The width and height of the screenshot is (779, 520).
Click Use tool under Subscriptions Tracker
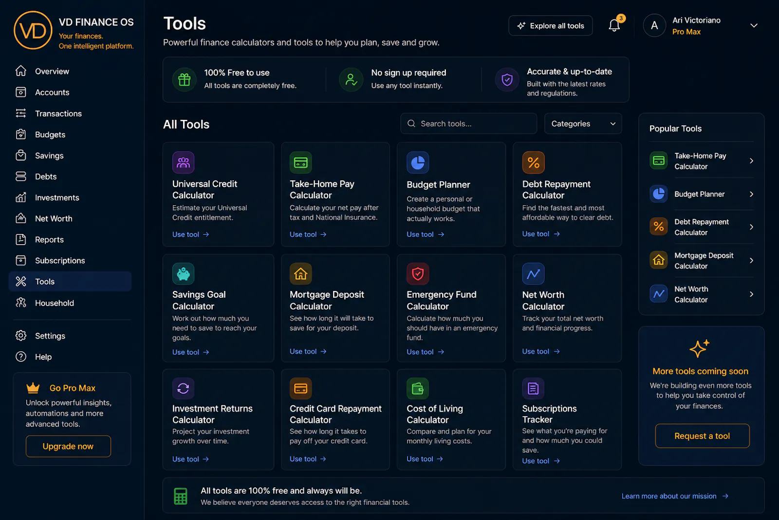(540, 461)
